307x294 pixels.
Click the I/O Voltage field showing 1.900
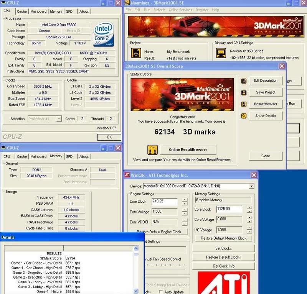click(x=229, y=230)
